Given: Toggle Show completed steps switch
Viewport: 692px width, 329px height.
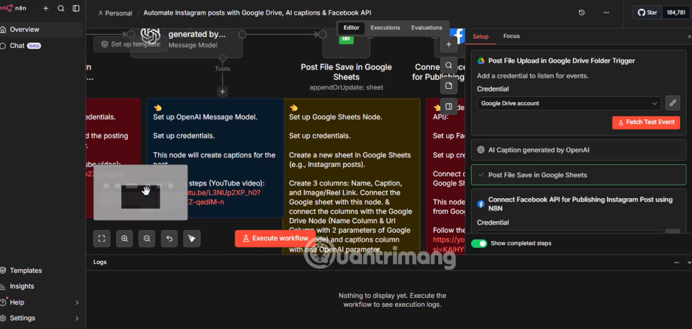Looking at the screenshot, I should click(x=479, y=244).
